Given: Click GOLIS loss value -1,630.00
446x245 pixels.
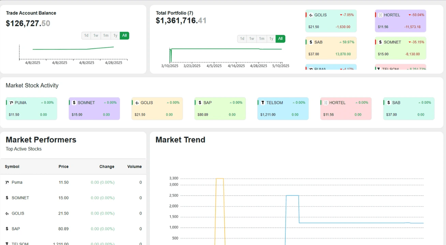Looking at the screenshot, I should click(343, 27).
